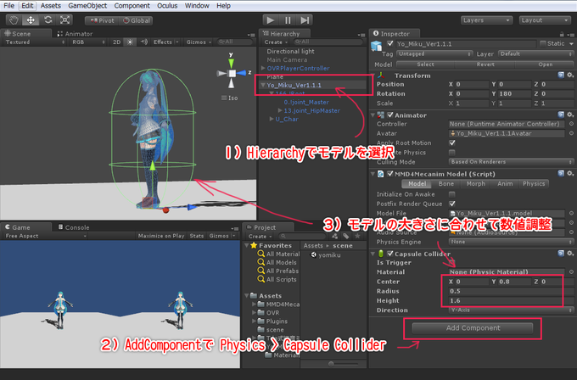Click the Global toggle button
The height and width of the screenshot is (380, 577).
click(x=136, y=20)
